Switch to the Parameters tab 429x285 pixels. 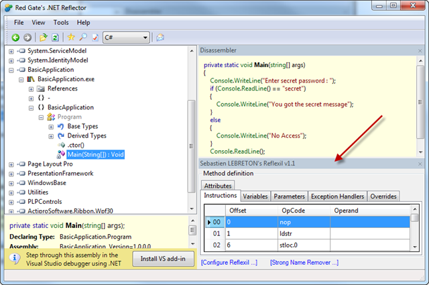coord(289,196)
